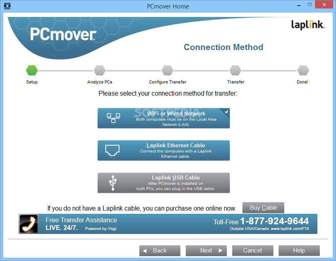Click the PCmover logo in banner

coord(63,34)
